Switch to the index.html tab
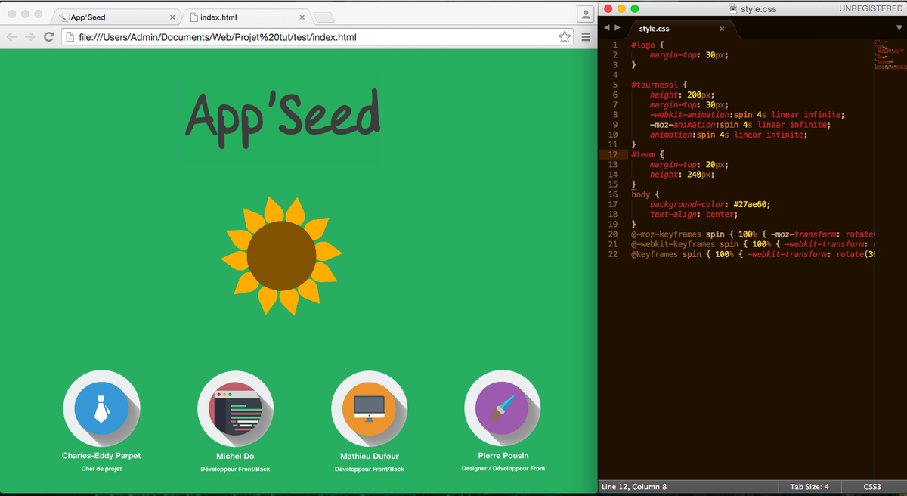Image resolution: width=907 pixels, height=496 pixels. (x=245, y=17)
